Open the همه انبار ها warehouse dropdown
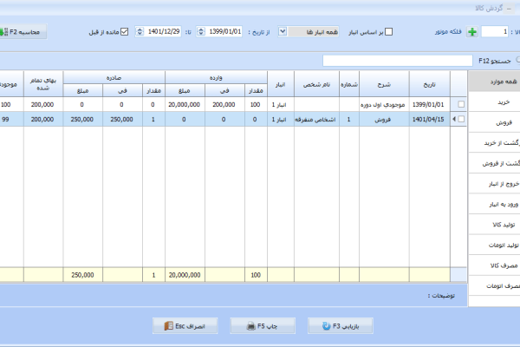 point(283,32)
